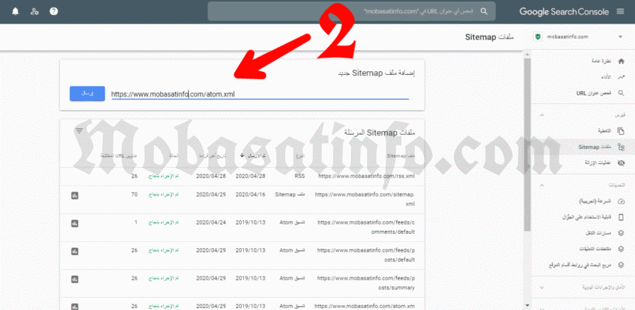Click the scrollbar down arrow near sidebar
Viewport: 635px width, 310px height.
tap(527, 305)
